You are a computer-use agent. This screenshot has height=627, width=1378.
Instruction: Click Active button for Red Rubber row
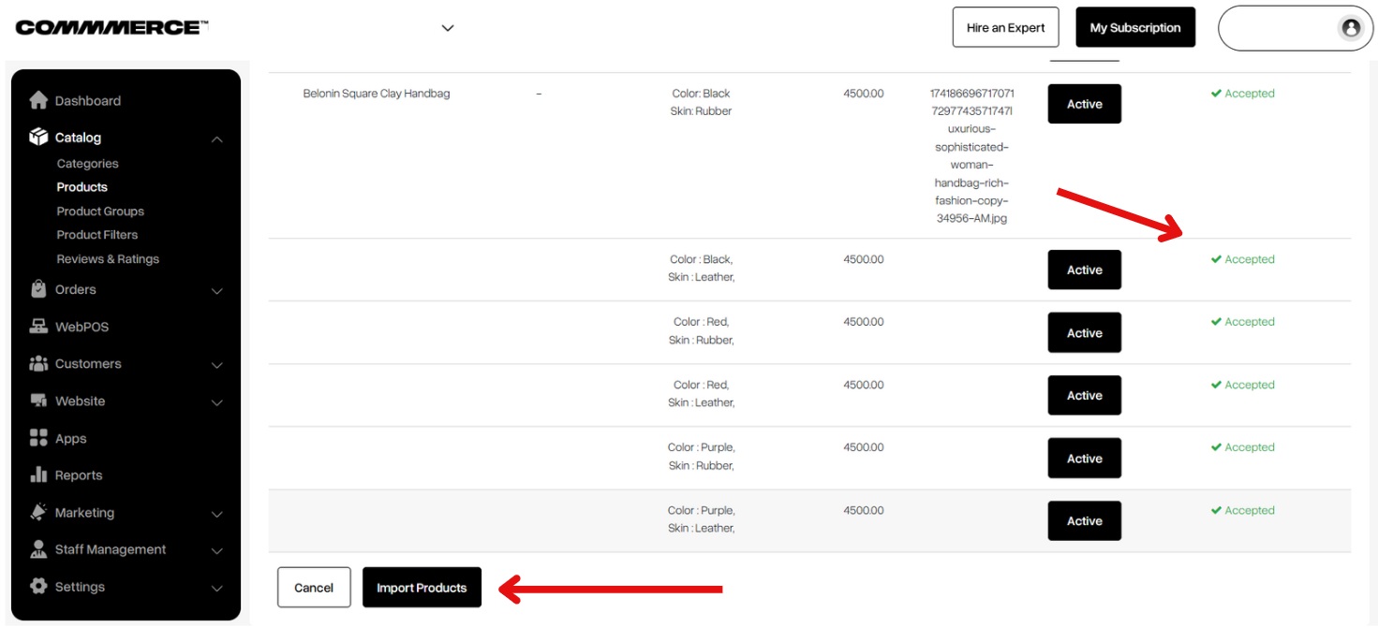[x=1084, y=332]
